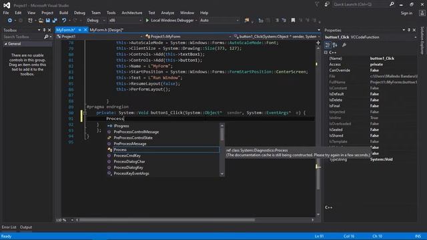
Task: Click Local Windows Debugger button
Action: point(172,21)
